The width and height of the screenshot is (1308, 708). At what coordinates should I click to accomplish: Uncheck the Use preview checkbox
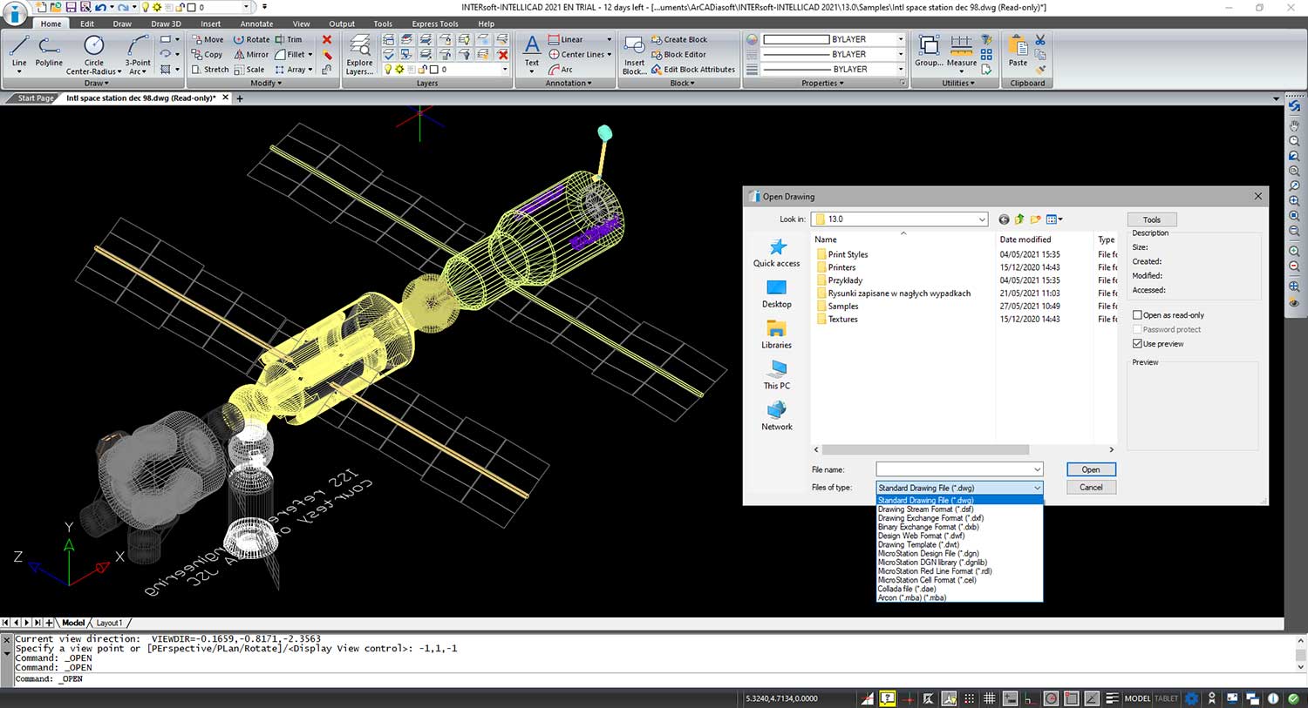pyautogui.click(x=1137, y=344)
